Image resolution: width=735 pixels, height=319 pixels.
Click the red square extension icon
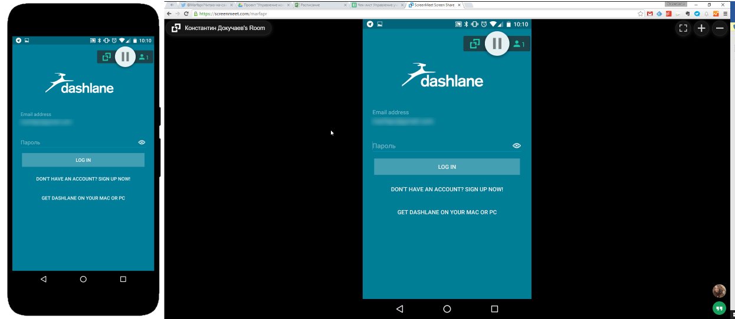tap(668, 14)
